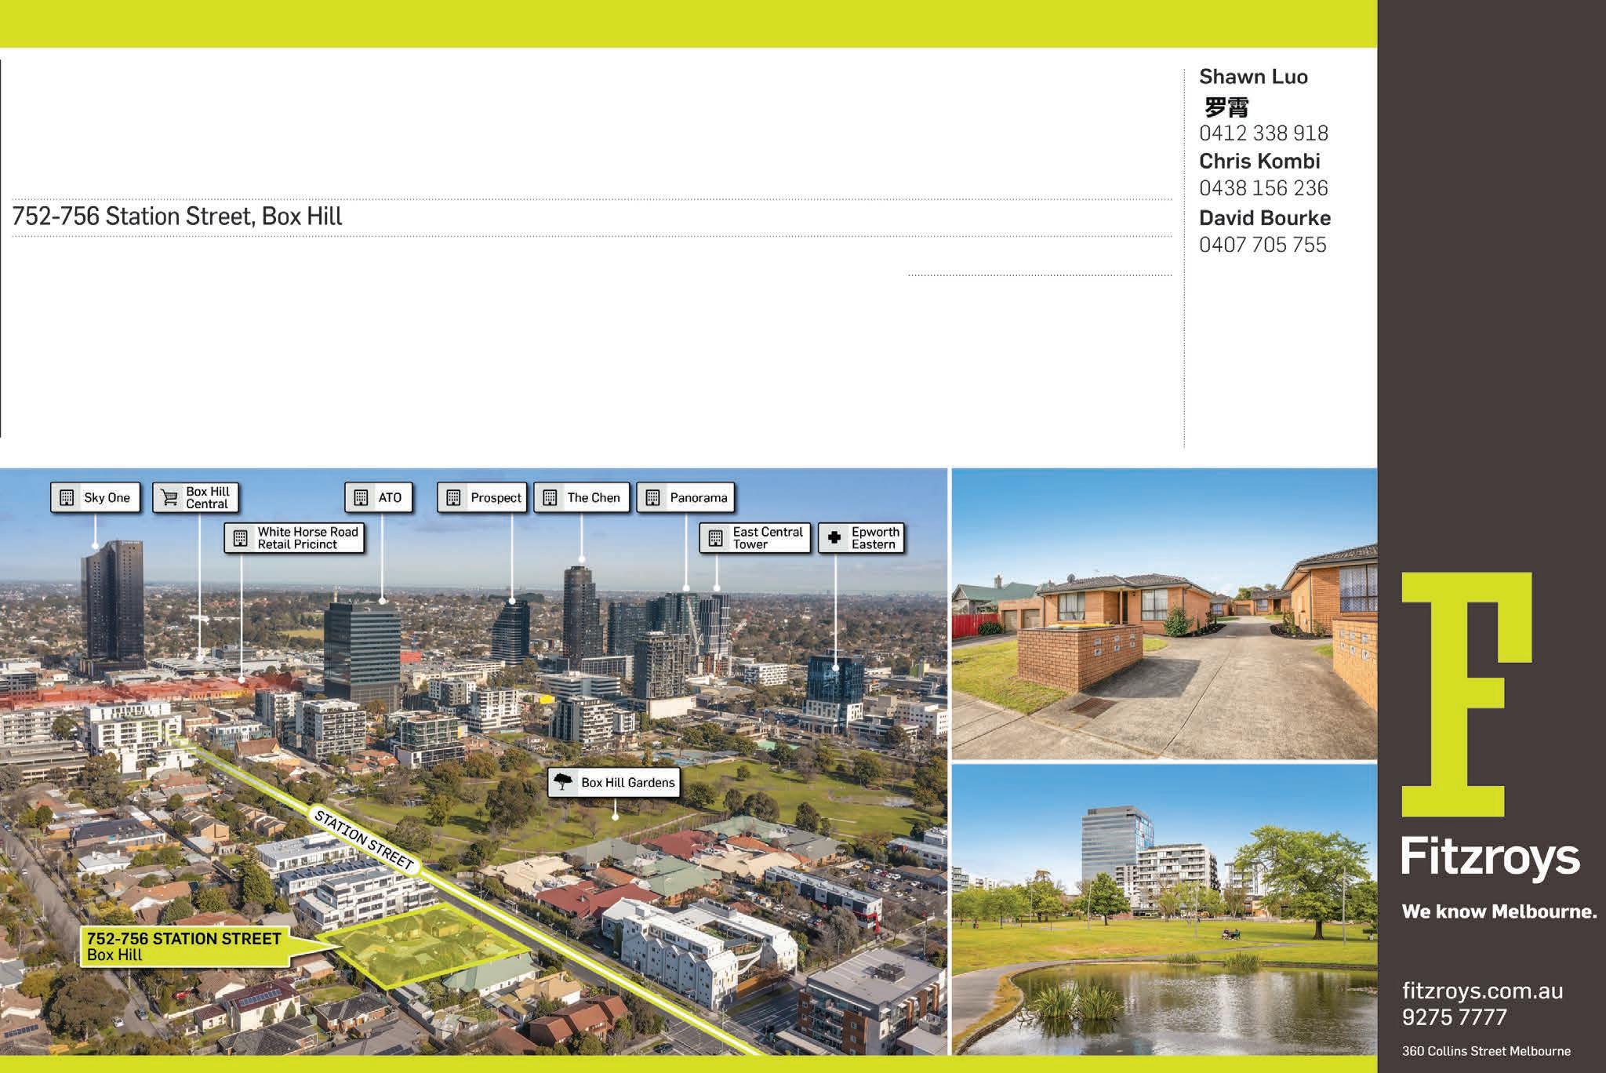1606x1073 pixels.
Task: Click phone number 0407 705 755
Action: (1263, 245)
